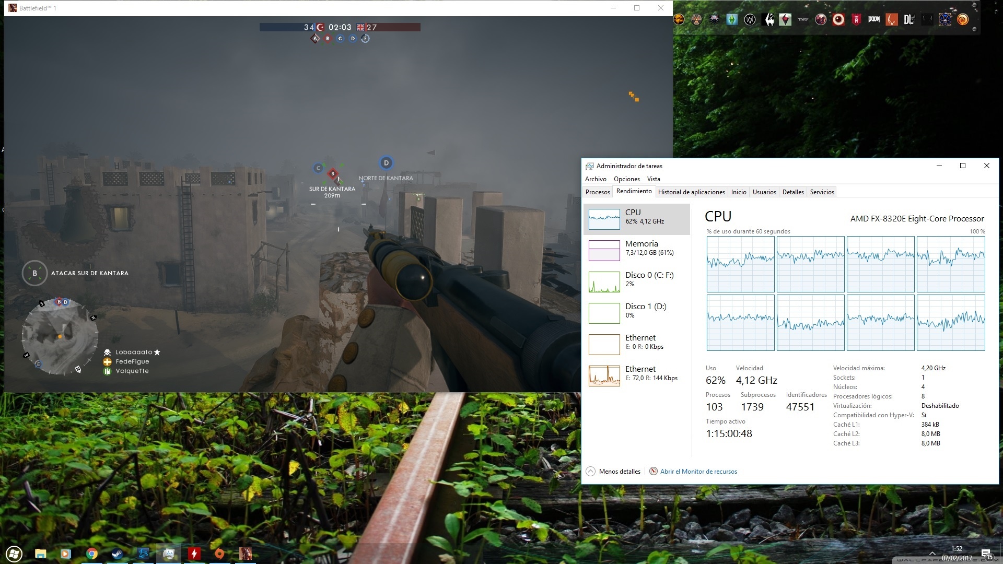The width and height of the screenshot is (1003, 564).
Task: Click Atacar Sur de Kantara order
Action: tap(89, 273)
